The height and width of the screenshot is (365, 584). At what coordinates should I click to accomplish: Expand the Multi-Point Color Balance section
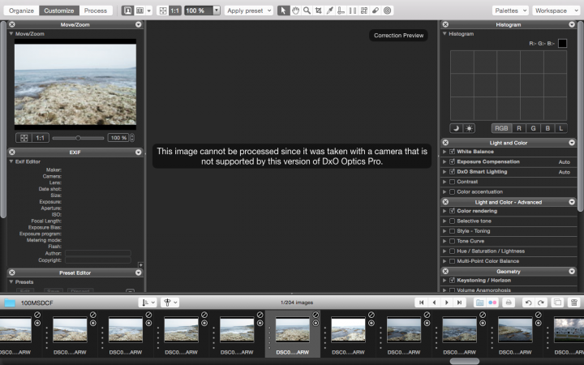pyautogui.click(x=444, y=261)
